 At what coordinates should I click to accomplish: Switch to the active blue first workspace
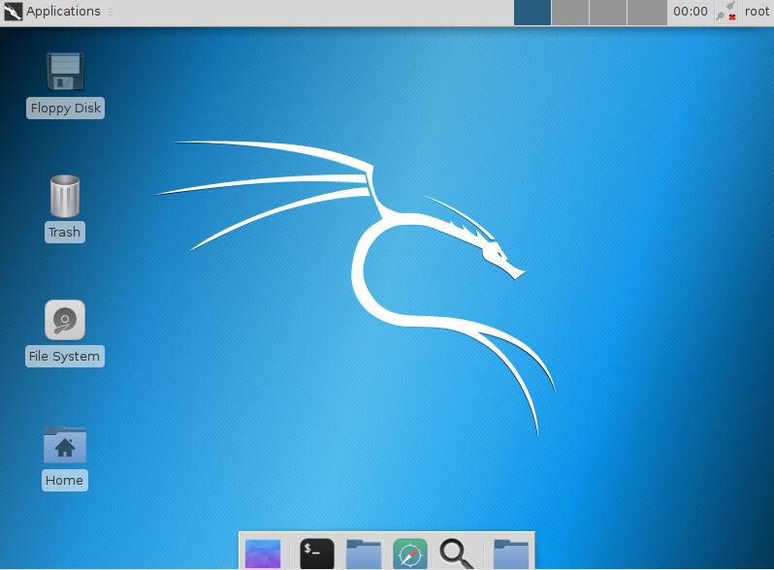pos(532,13)
